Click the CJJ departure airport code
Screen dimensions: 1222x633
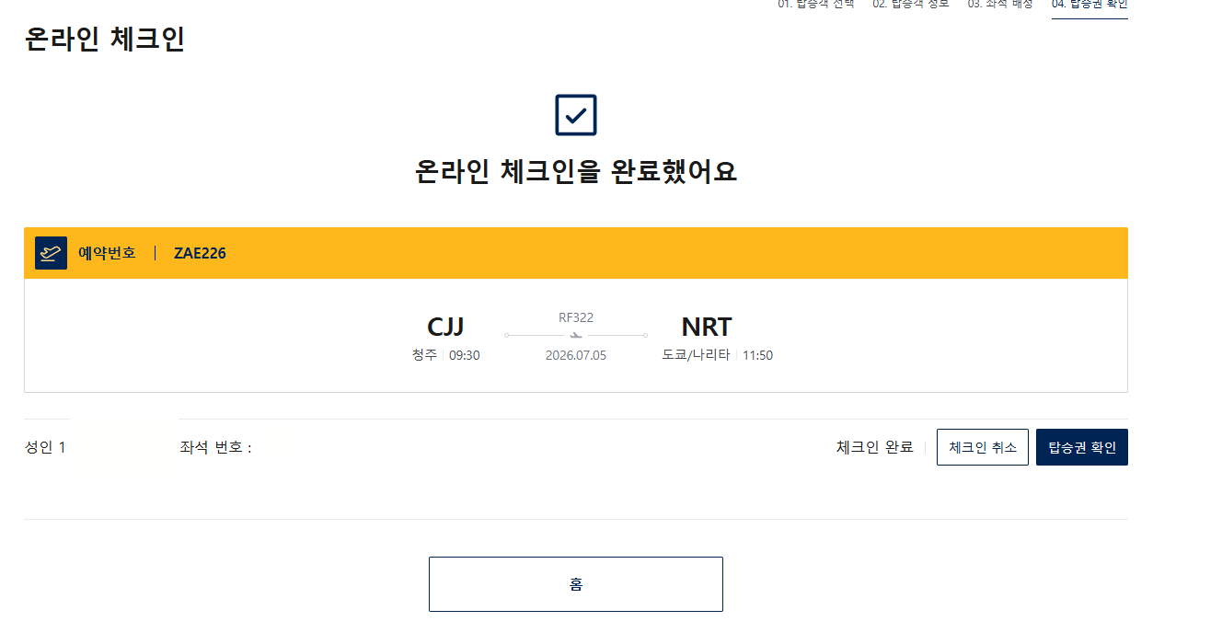point(445,327)
